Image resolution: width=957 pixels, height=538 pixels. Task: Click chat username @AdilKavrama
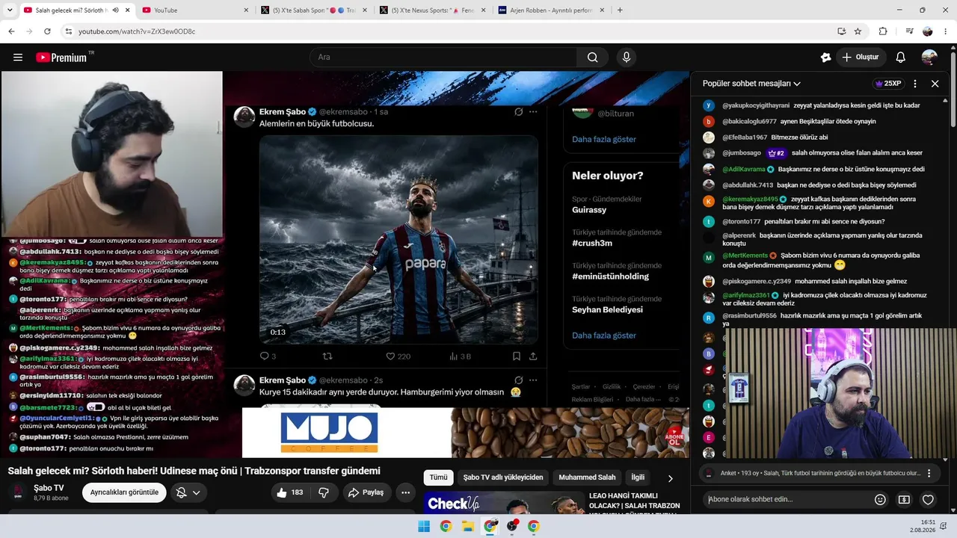(x=744, y=169)
